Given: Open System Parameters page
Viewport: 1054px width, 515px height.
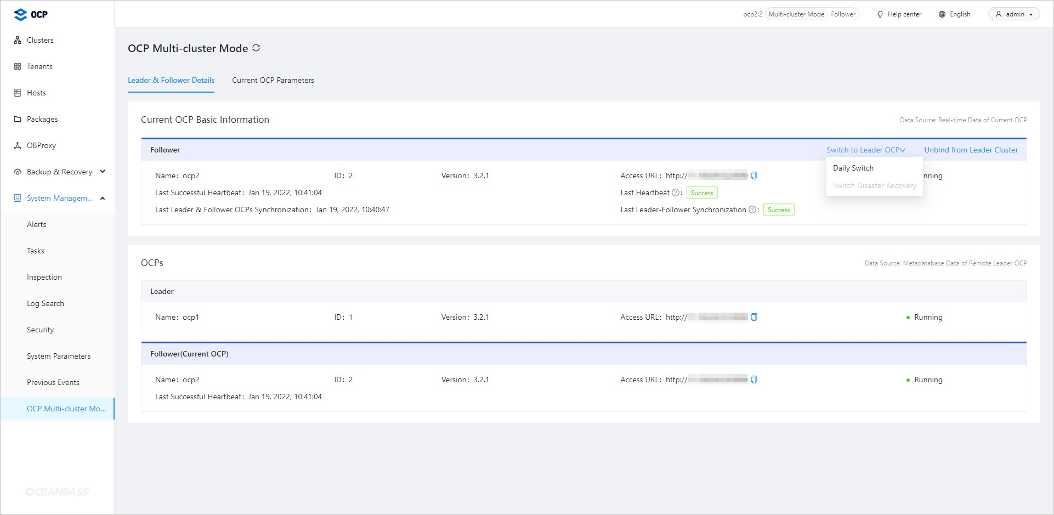Looking at the screenshot, I should tap(58, 356).
